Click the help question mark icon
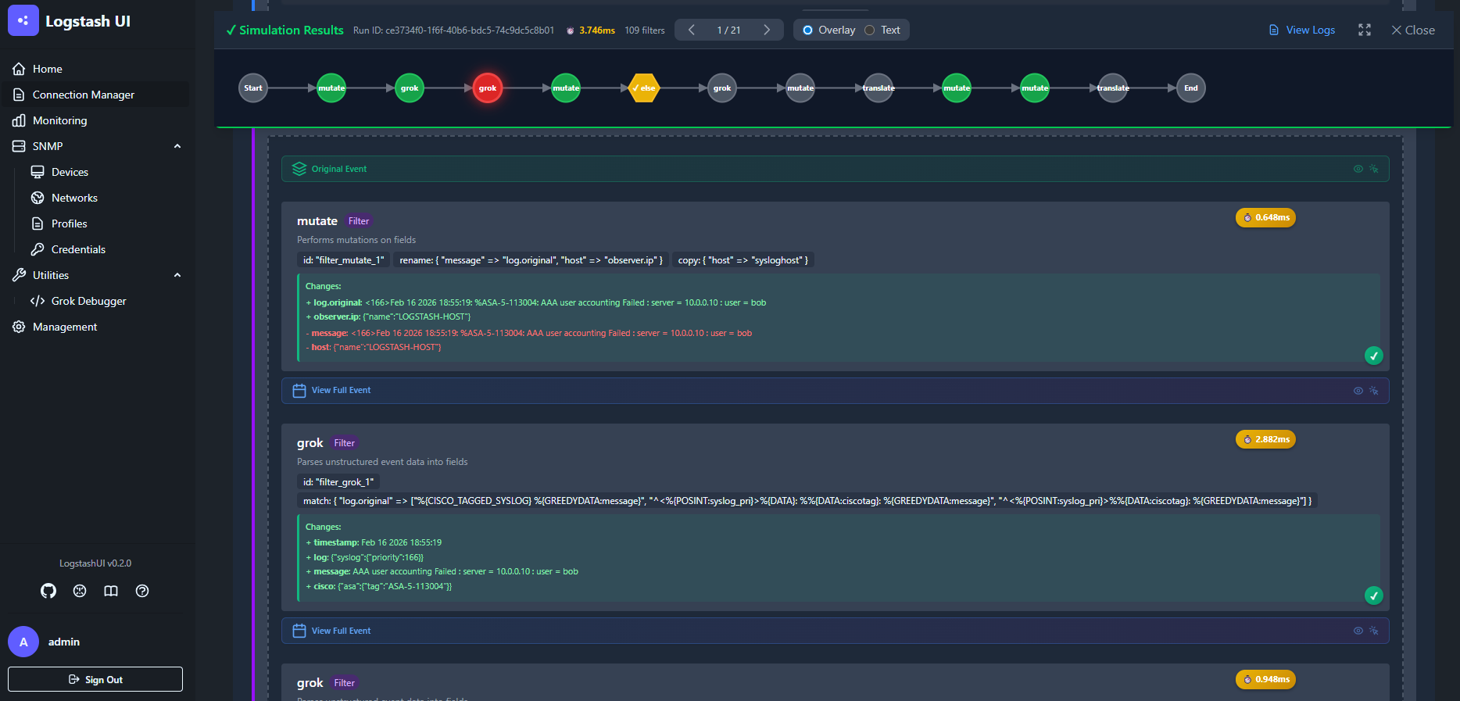Viewport: 1460px width, 701px height. 142,591
